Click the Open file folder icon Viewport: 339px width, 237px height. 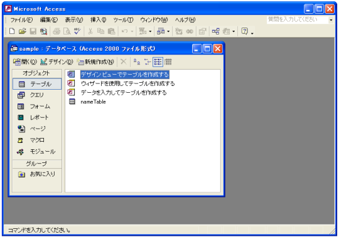[x=22, y=31]
